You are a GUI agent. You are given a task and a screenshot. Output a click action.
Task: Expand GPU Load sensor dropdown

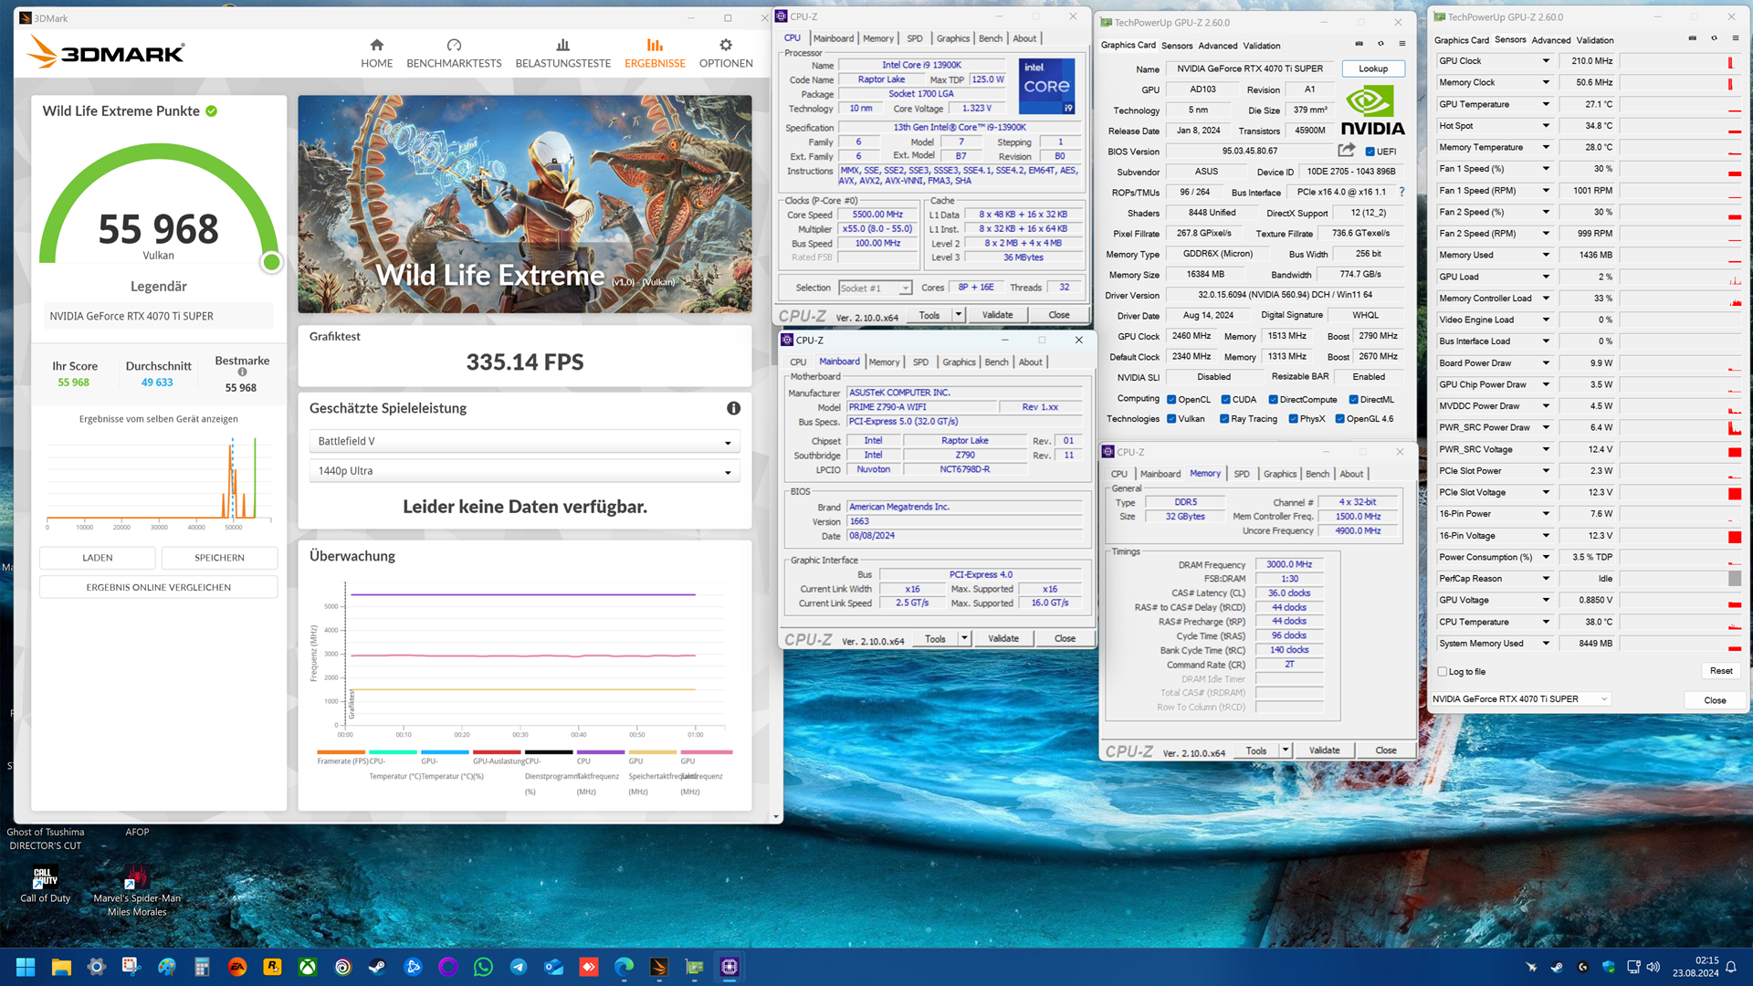(x=1546, y=277)
